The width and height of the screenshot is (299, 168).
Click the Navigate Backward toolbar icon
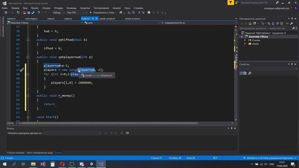(6, 13)
